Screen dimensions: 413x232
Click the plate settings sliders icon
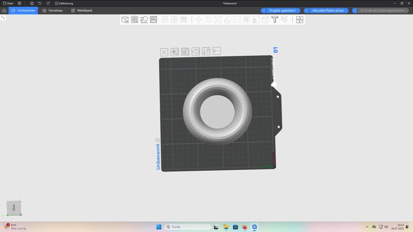click(x=206, y=52)
